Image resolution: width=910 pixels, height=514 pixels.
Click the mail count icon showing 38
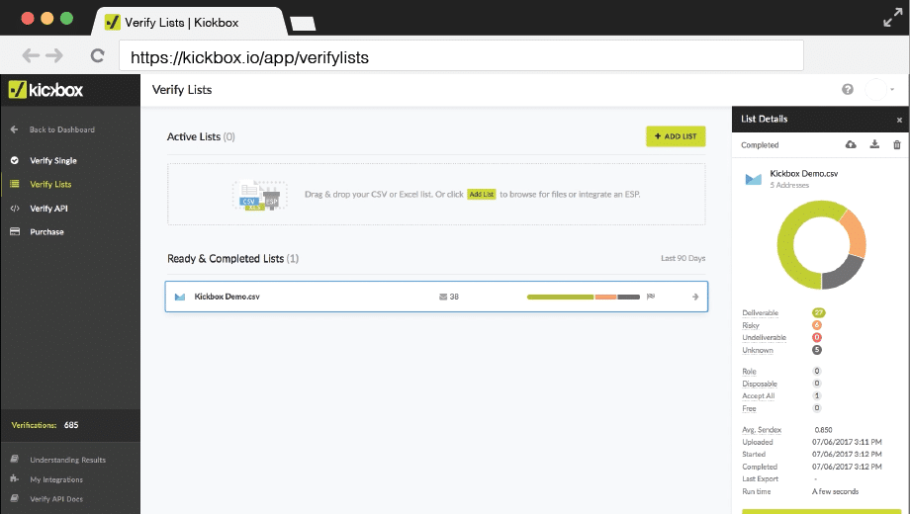[443, 297]
